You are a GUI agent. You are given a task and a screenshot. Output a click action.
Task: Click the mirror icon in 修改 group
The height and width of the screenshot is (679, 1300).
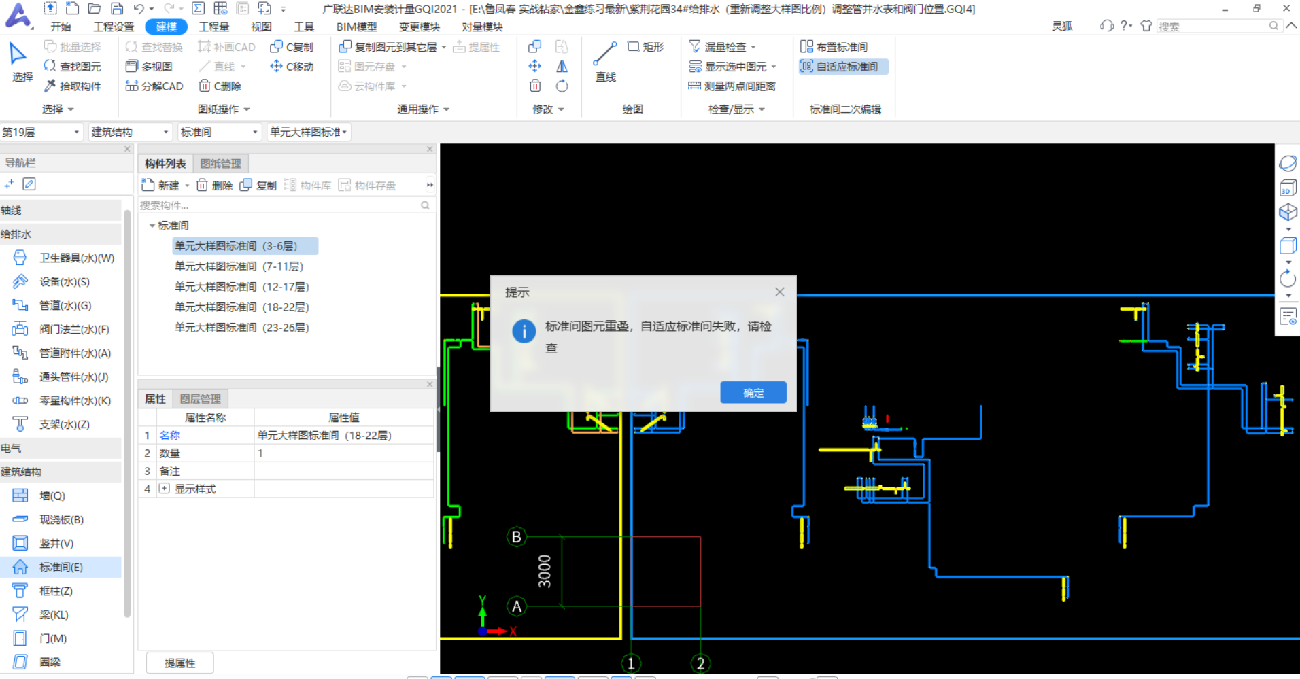click(562, 67)
